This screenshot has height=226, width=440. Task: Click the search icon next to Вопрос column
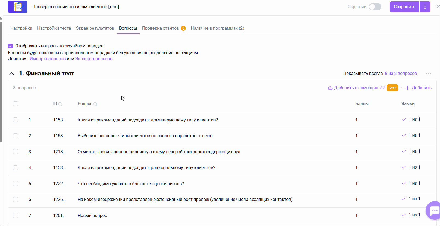(95, 104)
